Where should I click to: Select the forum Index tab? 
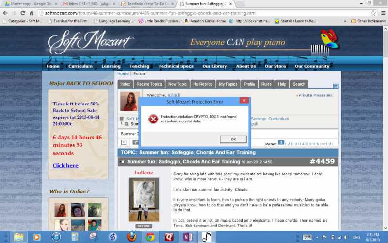[x=125, y=84]
